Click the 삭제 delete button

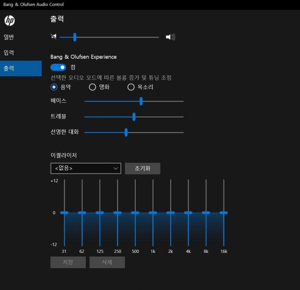pyautogui.click(x=107, y=262)
